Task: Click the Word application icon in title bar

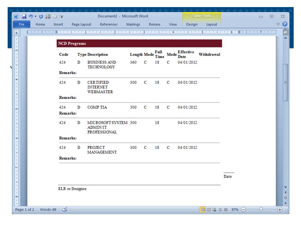Action: tap(16, 16)
